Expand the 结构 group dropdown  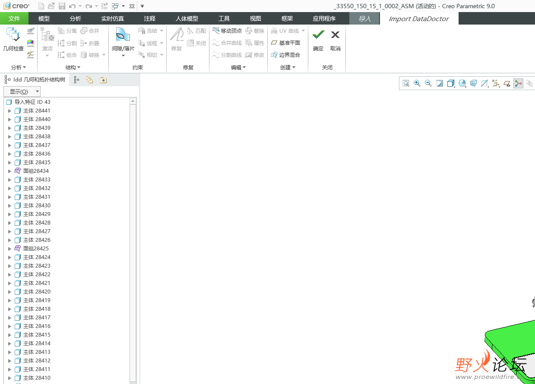click(73, 67)
